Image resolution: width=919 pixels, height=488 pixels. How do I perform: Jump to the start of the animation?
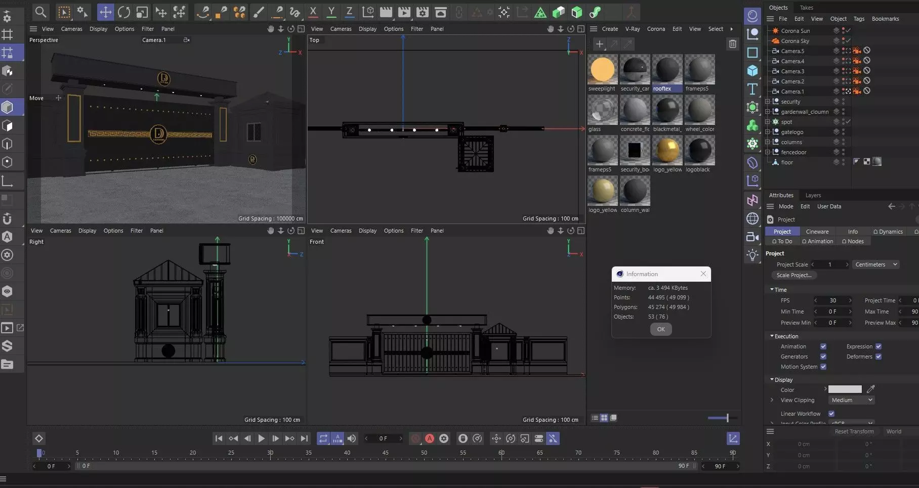[x=219, y=438]
